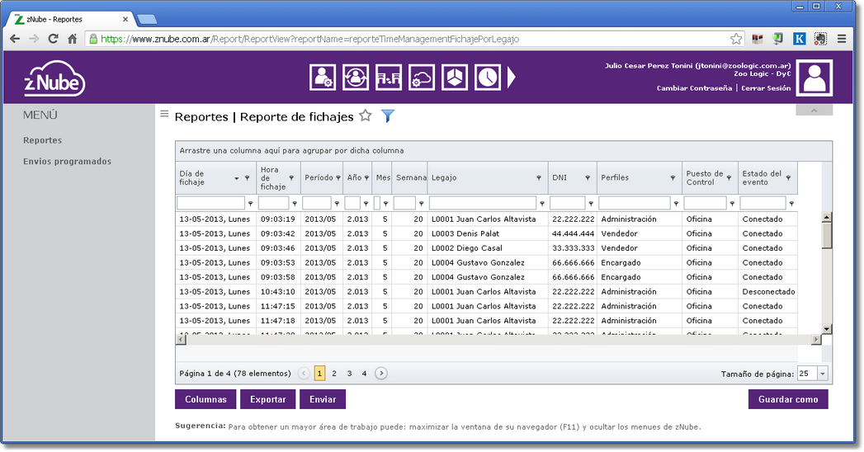Click the clock time management icon
The width and height of the screenshot is (864, 452).
pyautogui.click(x=488, y=78)
